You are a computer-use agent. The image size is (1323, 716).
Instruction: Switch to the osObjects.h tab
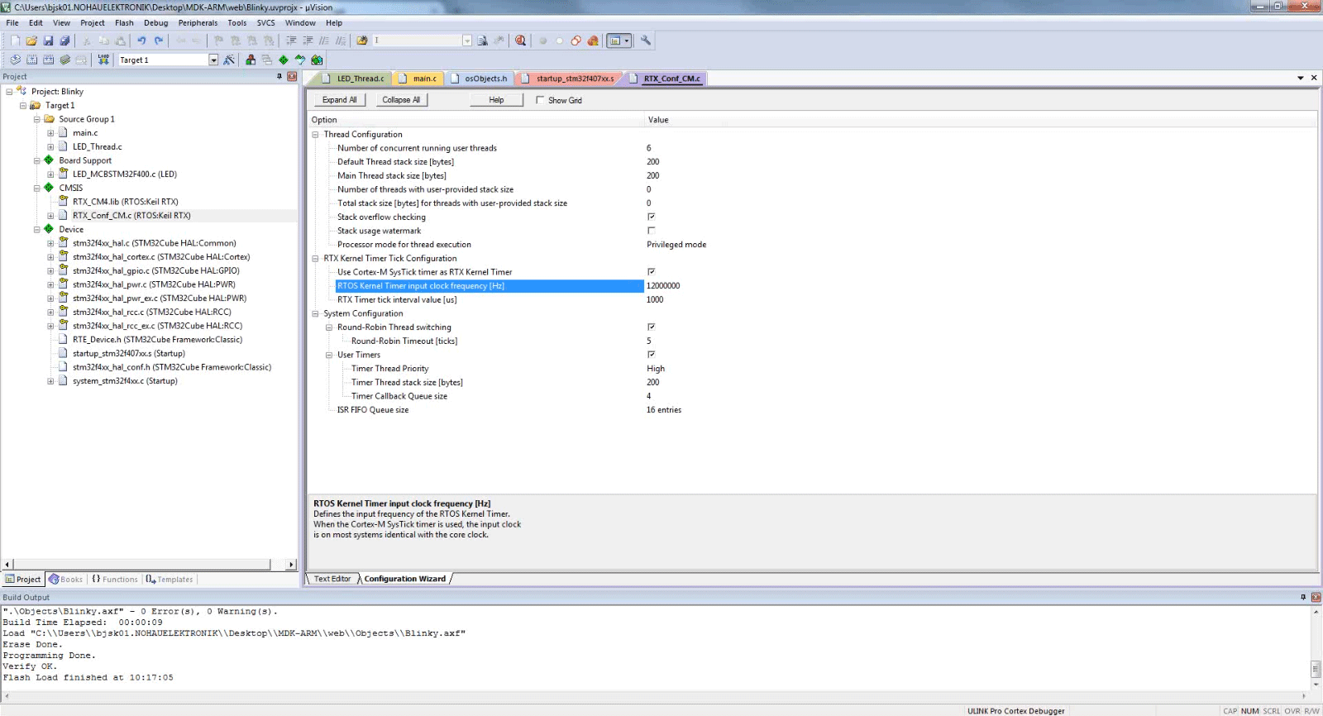click(x=479, y=79)
